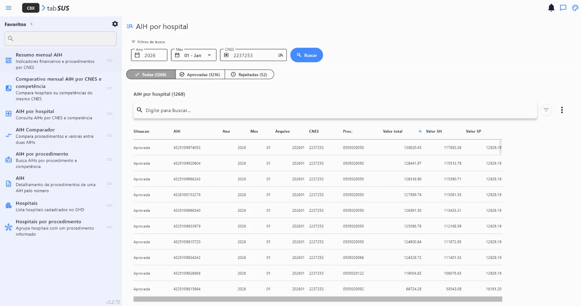Open the notifications bell
Viewport: 581px width, 306px height.
[x=551, y=8]
